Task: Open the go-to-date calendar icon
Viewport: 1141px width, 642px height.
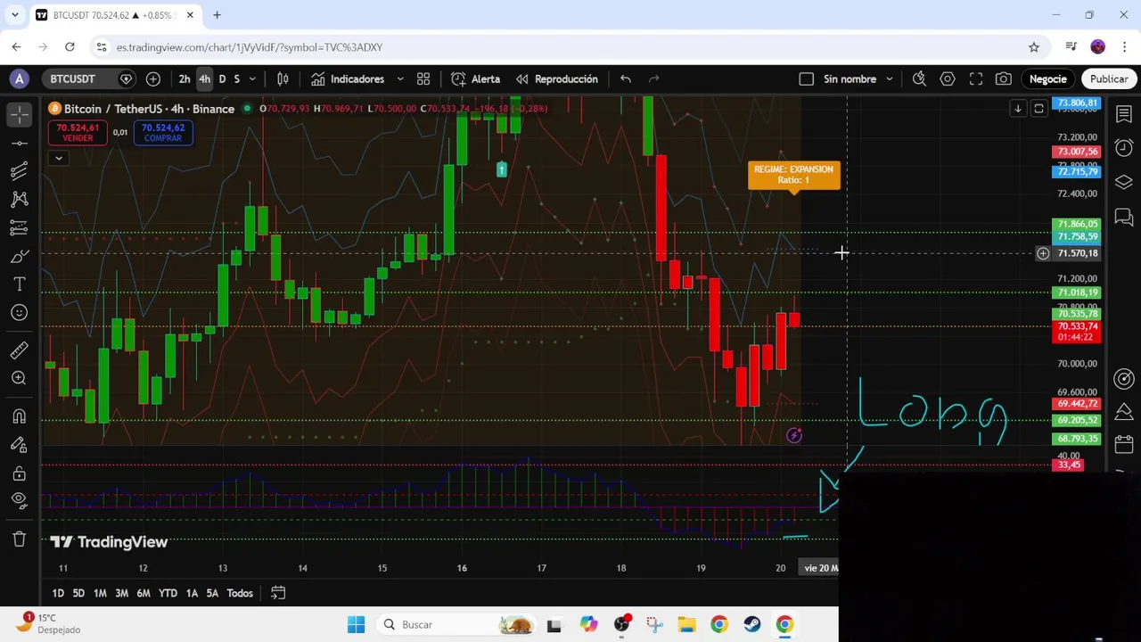Action: (278, 593)
